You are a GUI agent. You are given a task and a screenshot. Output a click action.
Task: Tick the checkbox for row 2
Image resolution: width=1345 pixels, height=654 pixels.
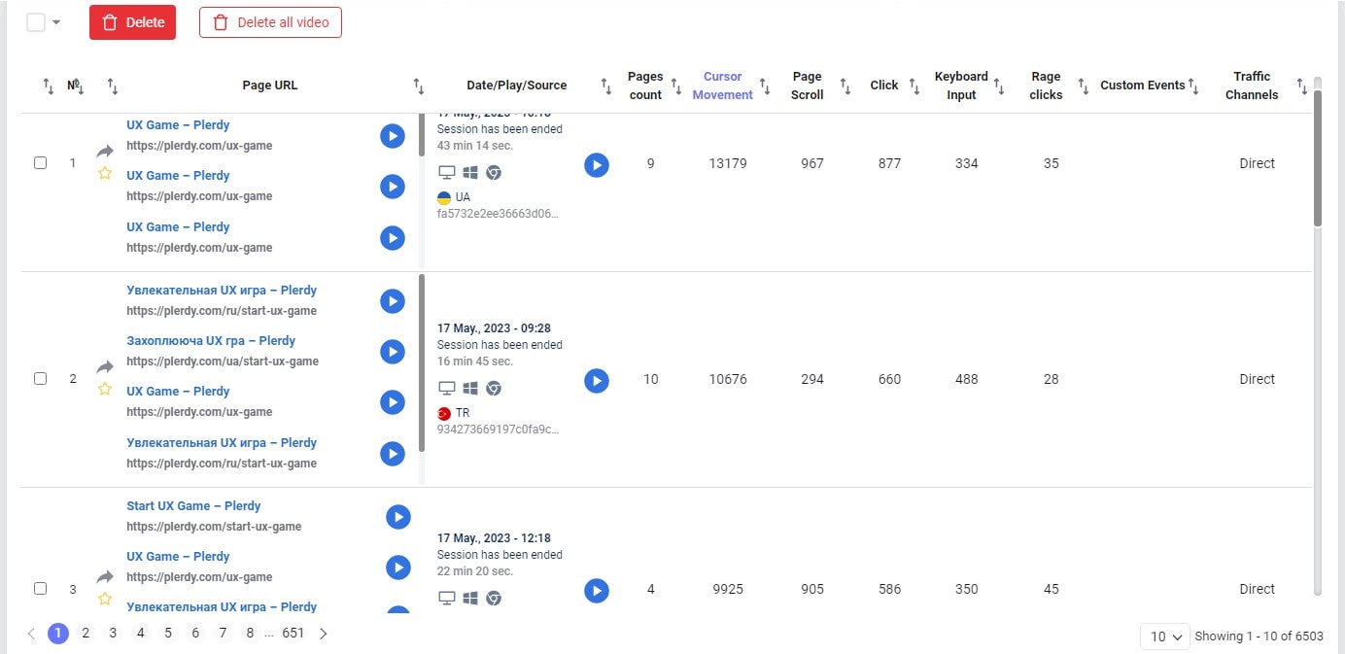click(40, 379)
